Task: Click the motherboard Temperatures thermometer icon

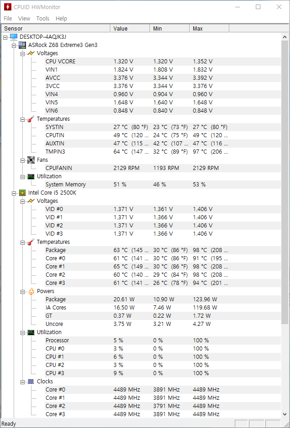Action: coord(31,119)
